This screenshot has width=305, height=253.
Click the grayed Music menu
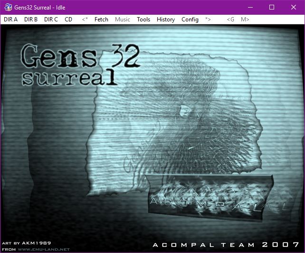(x=123, y=19)
